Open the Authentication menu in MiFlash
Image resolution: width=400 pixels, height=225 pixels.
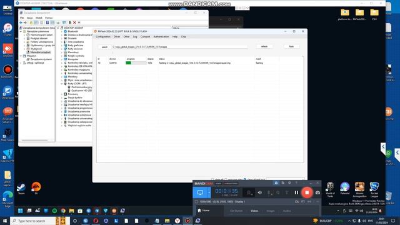161,37
